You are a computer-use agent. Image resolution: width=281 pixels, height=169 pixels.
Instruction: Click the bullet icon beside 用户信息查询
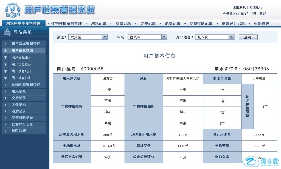(5, 51)
